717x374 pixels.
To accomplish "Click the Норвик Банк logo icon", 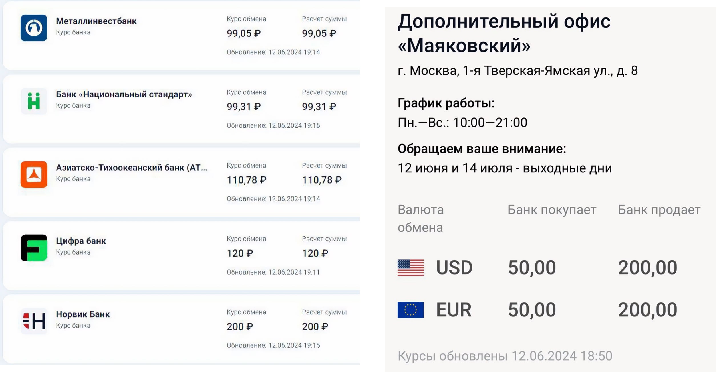I will pyautogui.click(x=34, y=321).
